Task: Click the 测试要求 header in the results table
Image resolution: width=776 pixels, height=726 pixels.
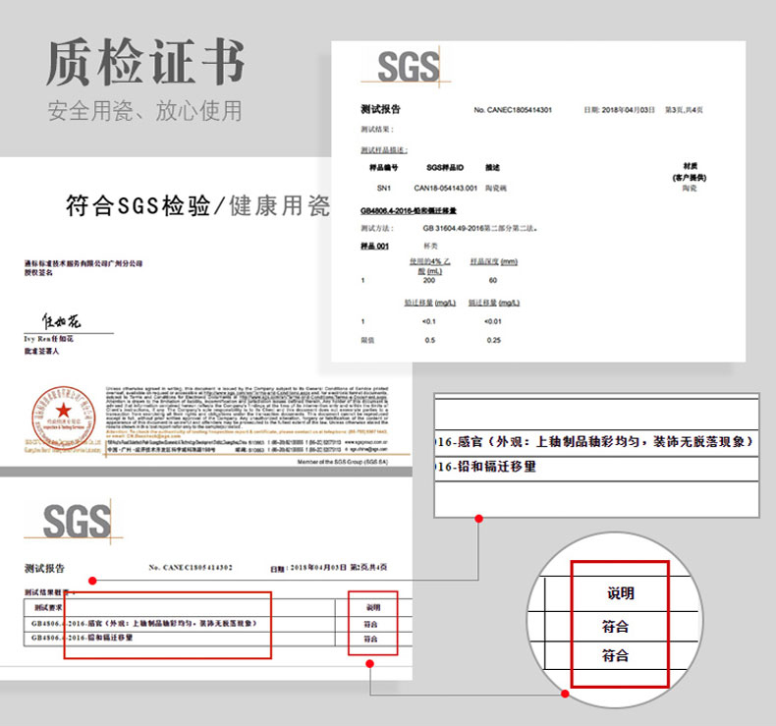Action: (48, 607)
